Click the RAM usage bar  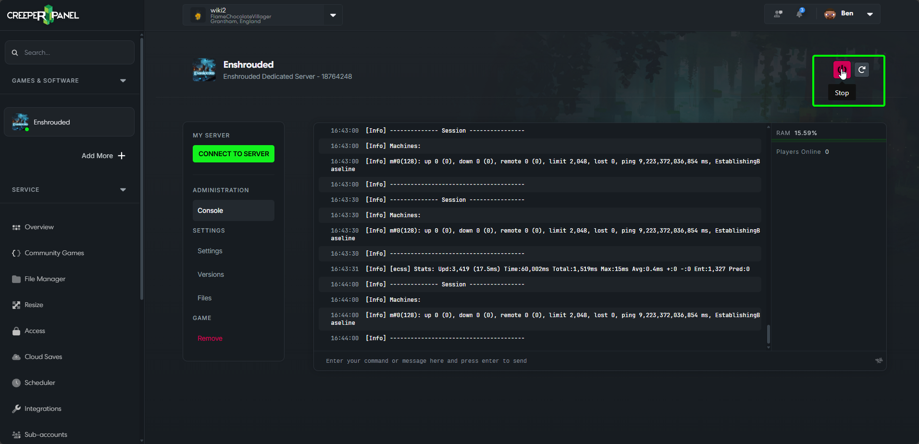829,140
